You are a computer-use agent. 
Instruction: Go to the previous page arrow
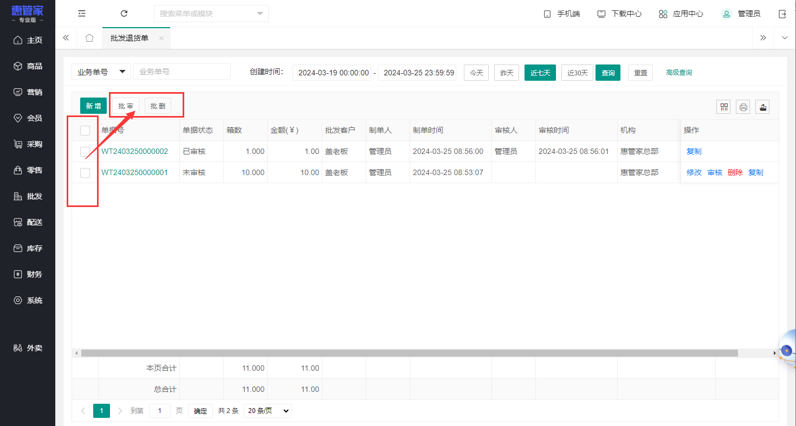coord(83,411)
